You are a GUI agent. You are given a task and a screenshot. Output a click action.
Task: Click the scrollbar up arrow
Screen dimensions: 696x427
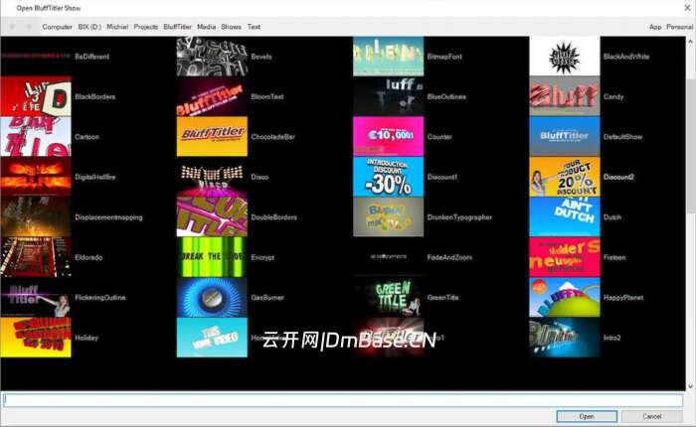tap(691, 42)
